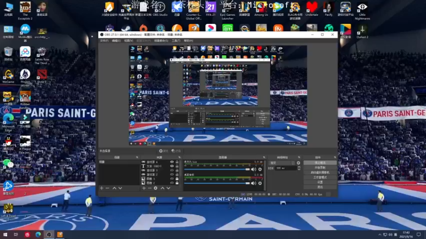Mute the 桌面音频 speaker icon

(x=253, y=183)
